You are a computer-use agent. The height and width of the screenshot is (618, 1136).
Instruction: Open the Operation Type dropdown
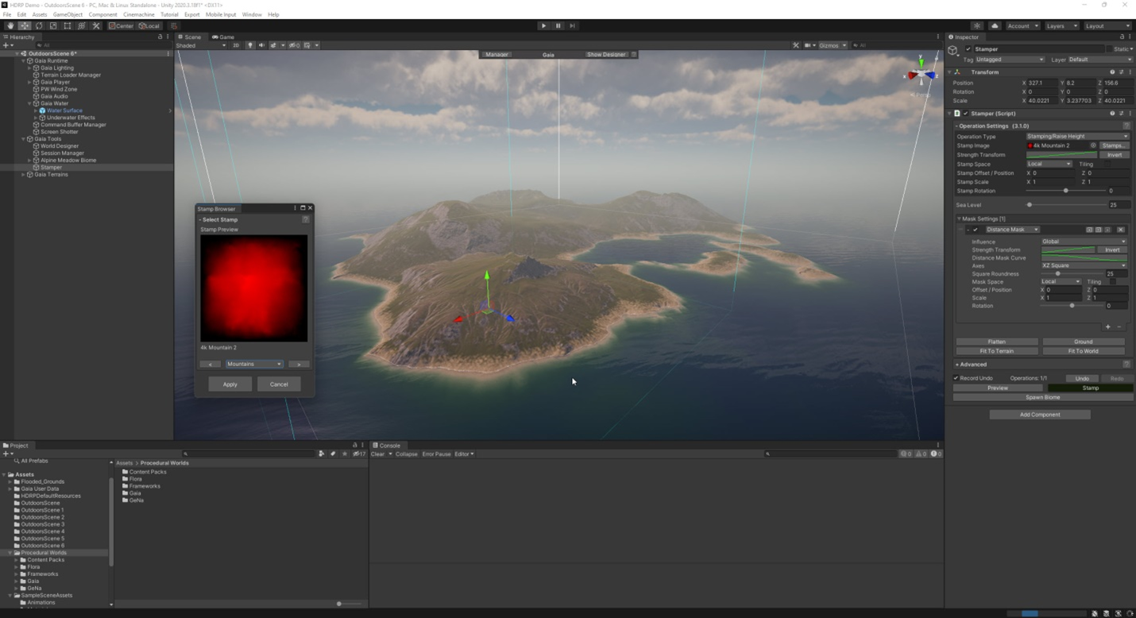tap(1077, 137)
